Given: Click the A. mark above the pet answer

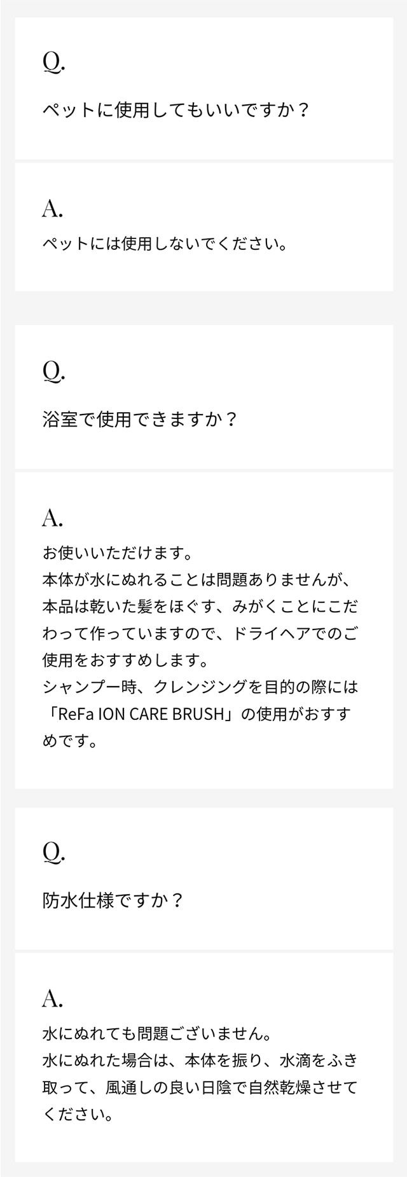Looking at the screenshot, I should pyautogui.click(x=53, y=209).
